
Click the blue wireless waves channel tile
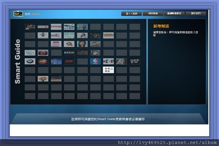click(30, 53)
